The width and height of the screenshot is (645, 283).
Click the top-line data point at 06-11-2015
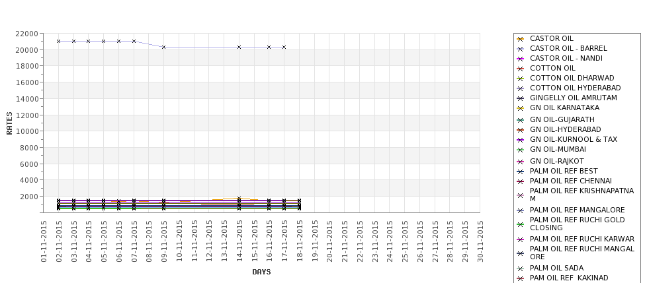(x=119, y=42)
